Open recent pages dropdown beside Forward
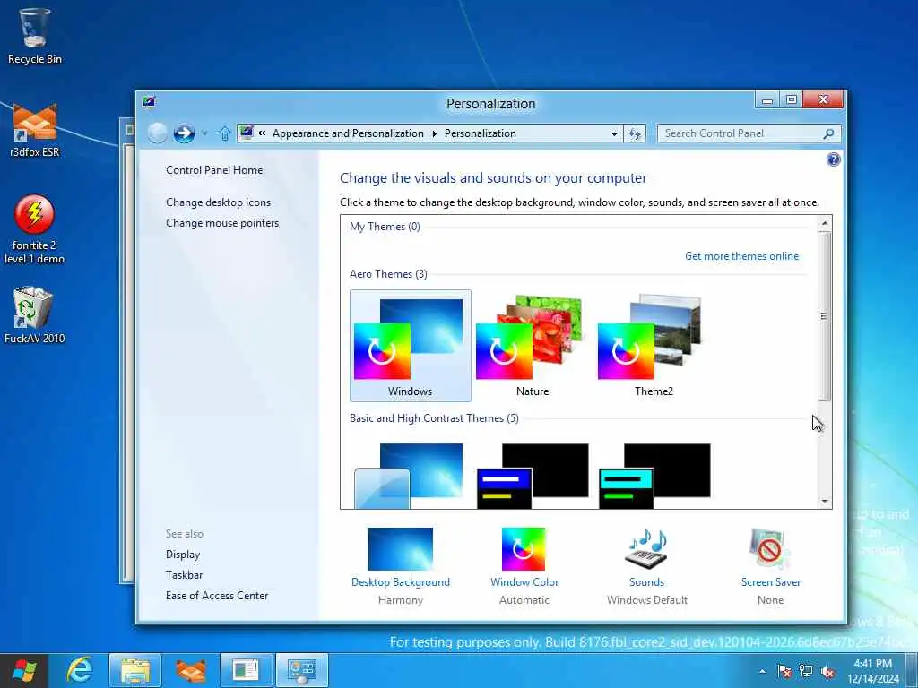The height and width of the screenshot is (688, 918). [x=204, y=134]
